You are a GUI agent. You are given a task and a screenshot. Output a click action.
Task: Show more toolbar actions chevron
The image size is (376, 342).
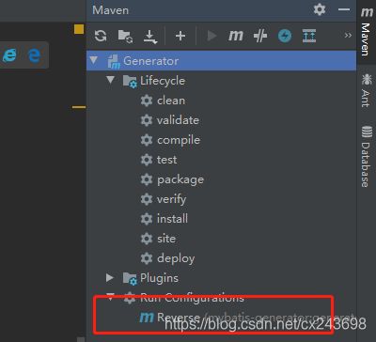point(348,36)
